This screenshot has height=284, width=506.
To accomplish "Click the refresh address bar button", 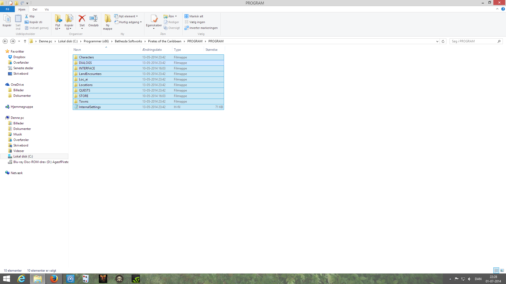I will 443,41.
